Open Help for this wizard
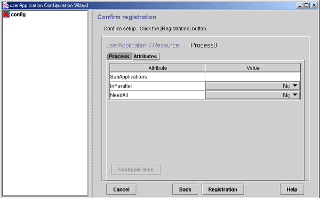This screenshot has height=198, width=320. (x=292, y=189)
